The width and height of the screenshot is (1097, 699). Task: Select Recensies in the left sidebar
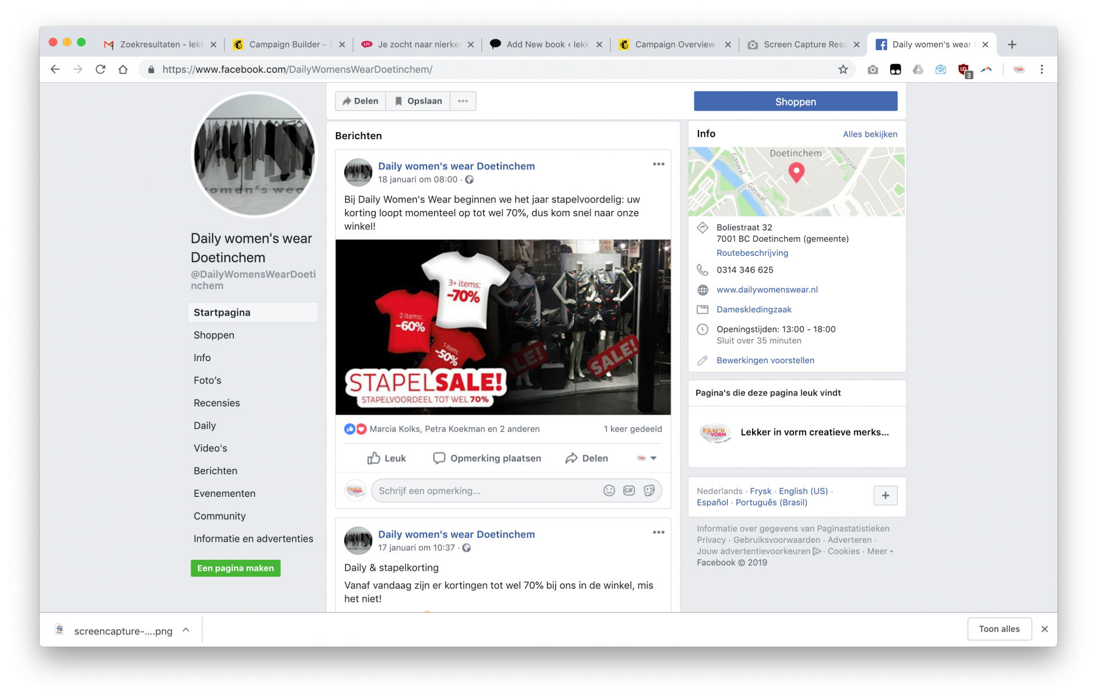(217, 403)
